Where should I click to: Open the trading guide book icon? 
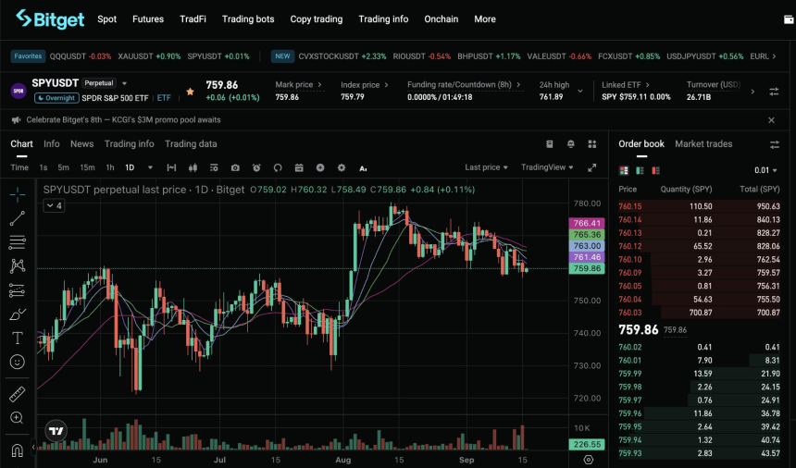(549, 144)
